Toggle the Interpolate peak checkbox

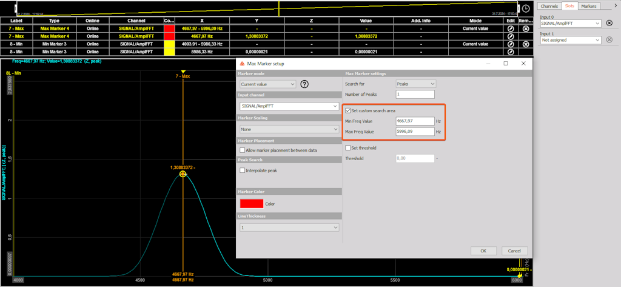(x=243, y=170)
